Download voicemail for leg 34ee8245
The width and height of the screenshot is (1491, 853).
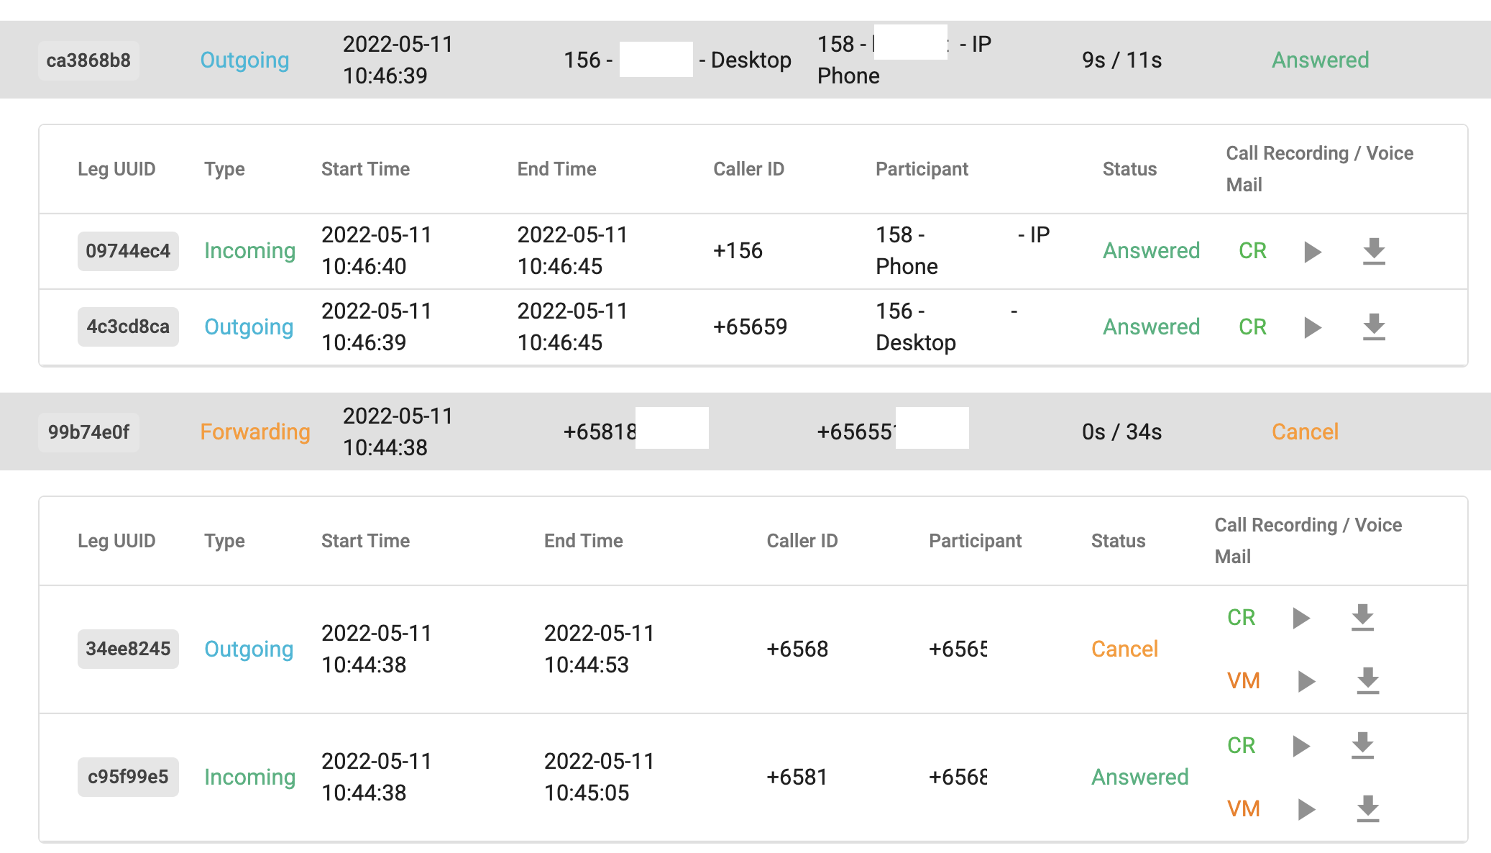pyautogui.click(x=1368, y=681)
